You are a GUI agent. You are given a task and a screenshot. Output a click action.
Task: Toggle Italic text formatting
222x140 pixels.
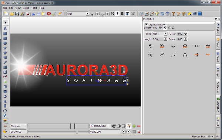[117, 14]
